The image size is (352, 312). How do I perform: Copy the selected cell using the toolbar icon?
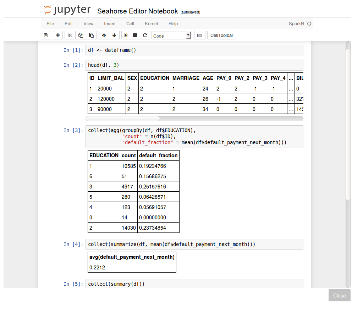(81, 35)
